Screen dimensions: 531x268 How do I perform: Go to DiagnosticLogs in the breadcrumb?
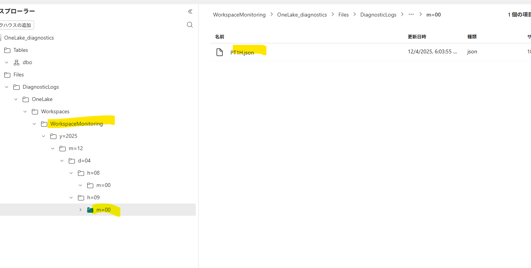click(378, 15)
